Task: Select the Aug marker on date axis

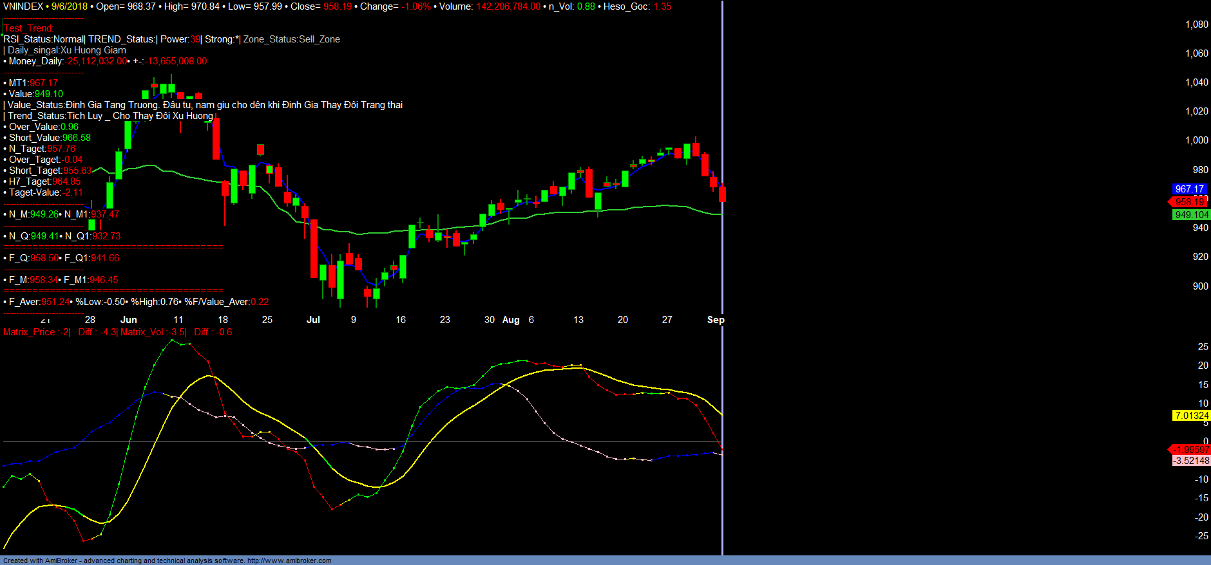Action: click(x=511, y=320)
